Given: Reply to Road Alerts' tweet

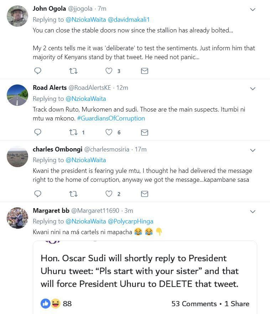Looking at the screenshot, I should tap(37, 132).
